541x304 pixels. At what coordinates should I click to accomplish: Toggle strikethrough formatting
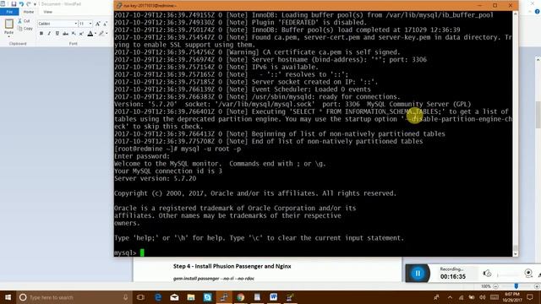point(65,34)
